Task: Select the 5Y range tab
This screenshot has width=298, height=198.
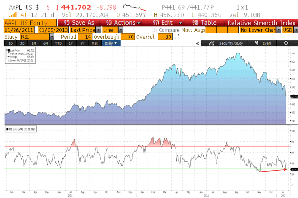Action: [82, 43]
